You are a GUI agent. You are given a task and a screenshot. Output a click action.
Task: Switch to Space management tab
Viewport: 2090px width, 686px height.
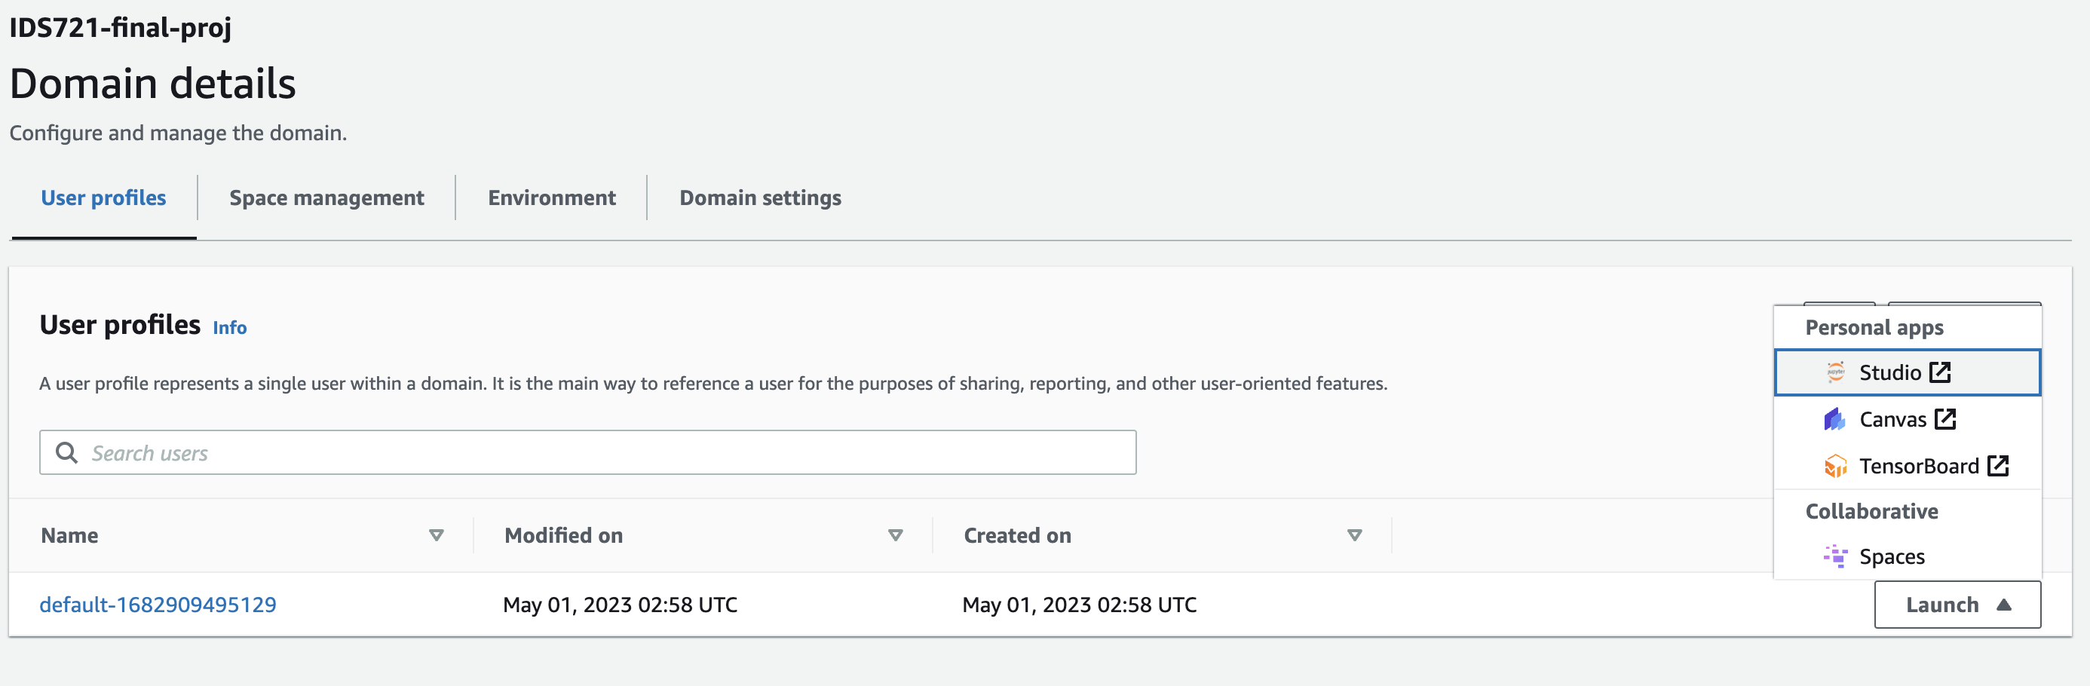(x=326, y=198)
